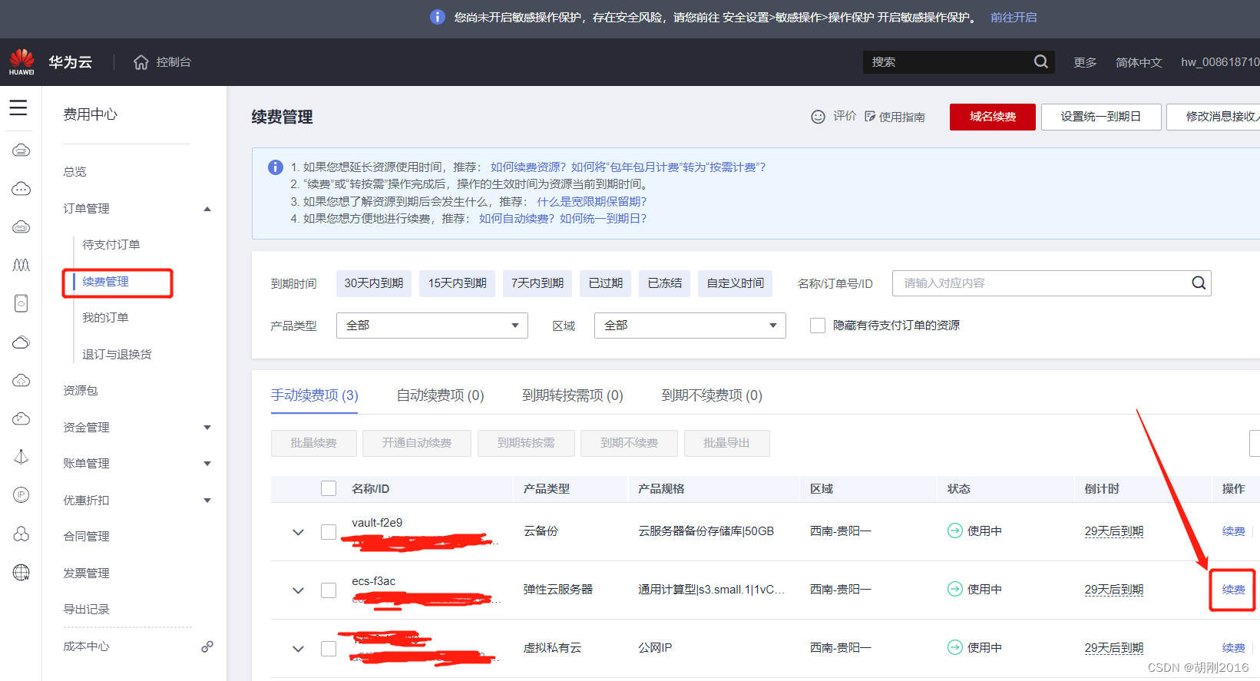Switch to 到期不续费项 (0) tab

coord(712,395)
